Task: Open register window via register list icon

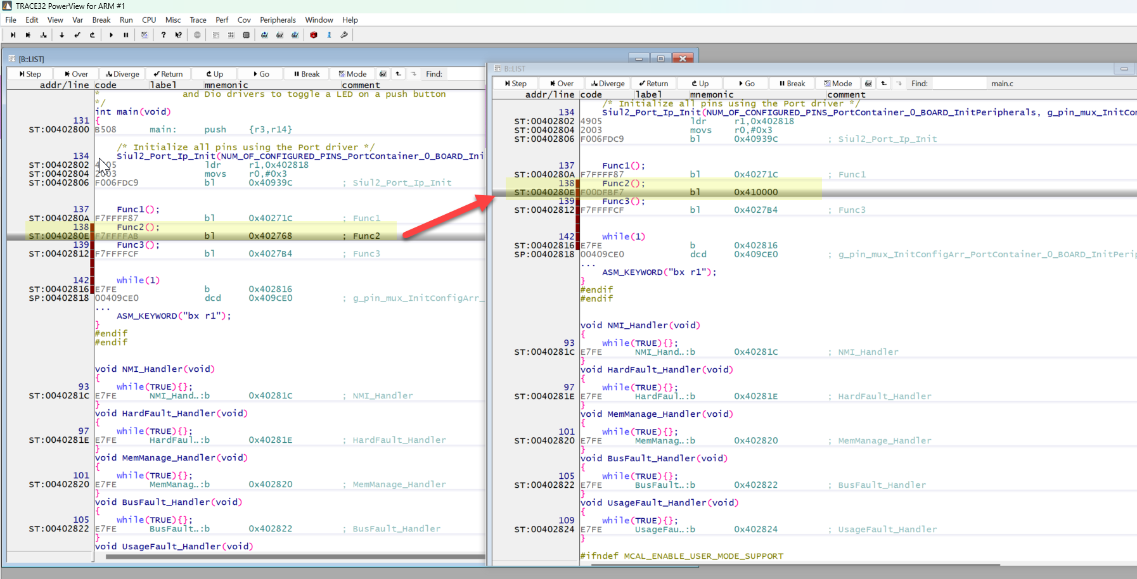Action: [216, 35]
